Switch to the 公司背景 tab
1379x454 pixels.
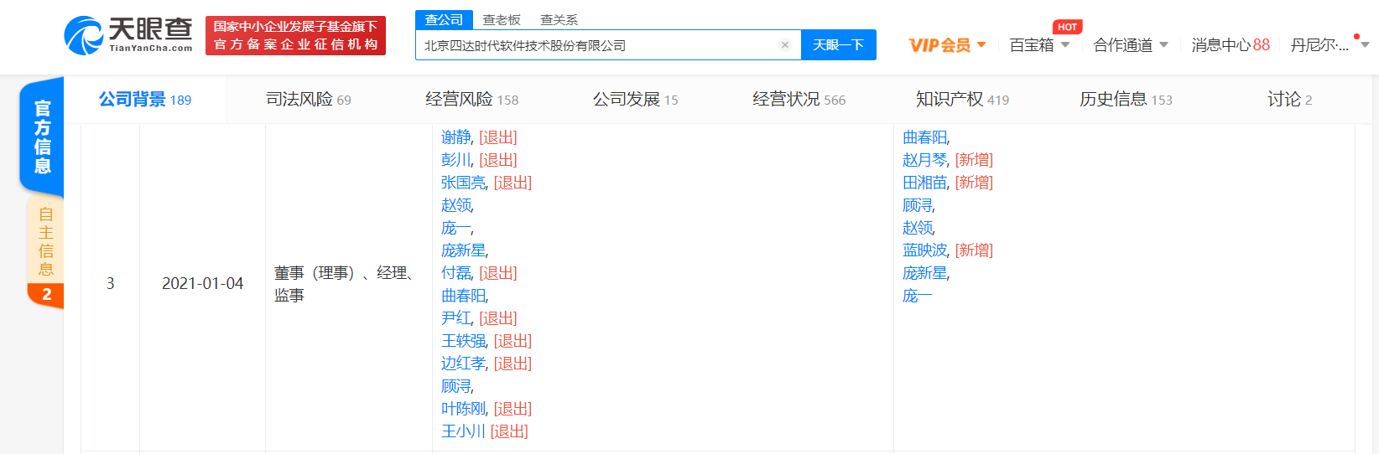point(145,100)
